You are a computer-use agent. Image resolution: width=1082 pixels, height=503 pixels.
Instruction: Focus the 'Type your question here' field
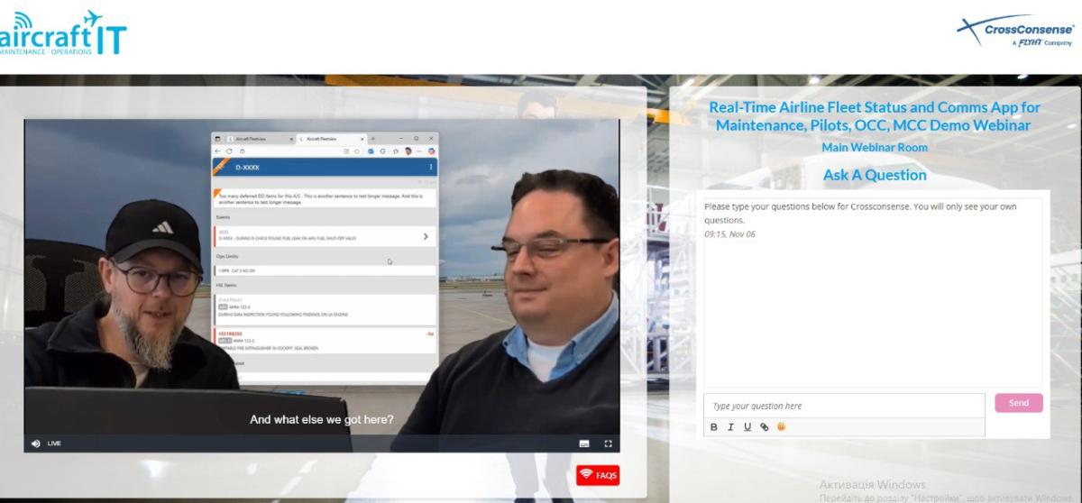point(843,406)
